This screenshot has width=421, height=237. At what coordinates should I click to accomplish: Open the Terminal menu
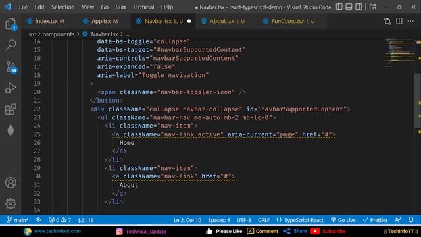[x=143, y=7]
